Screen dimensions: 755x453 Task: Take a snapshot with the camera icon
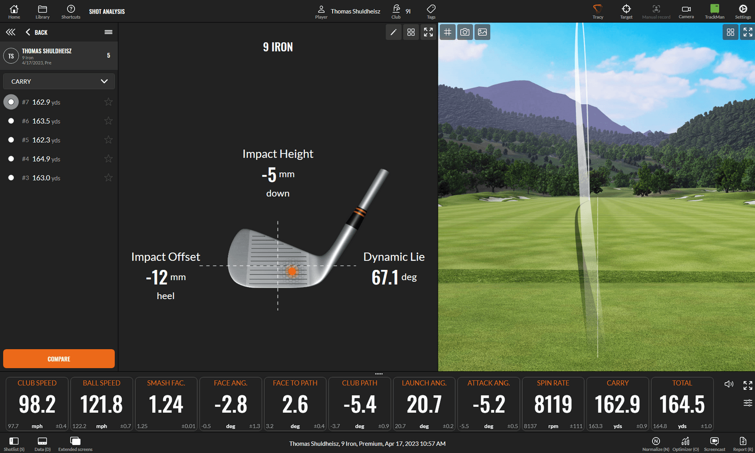tap(465, 32)
